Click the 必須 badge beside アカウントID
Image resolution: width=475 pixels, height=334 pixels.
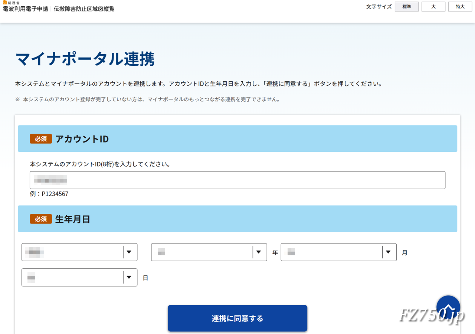click(41, 139)
